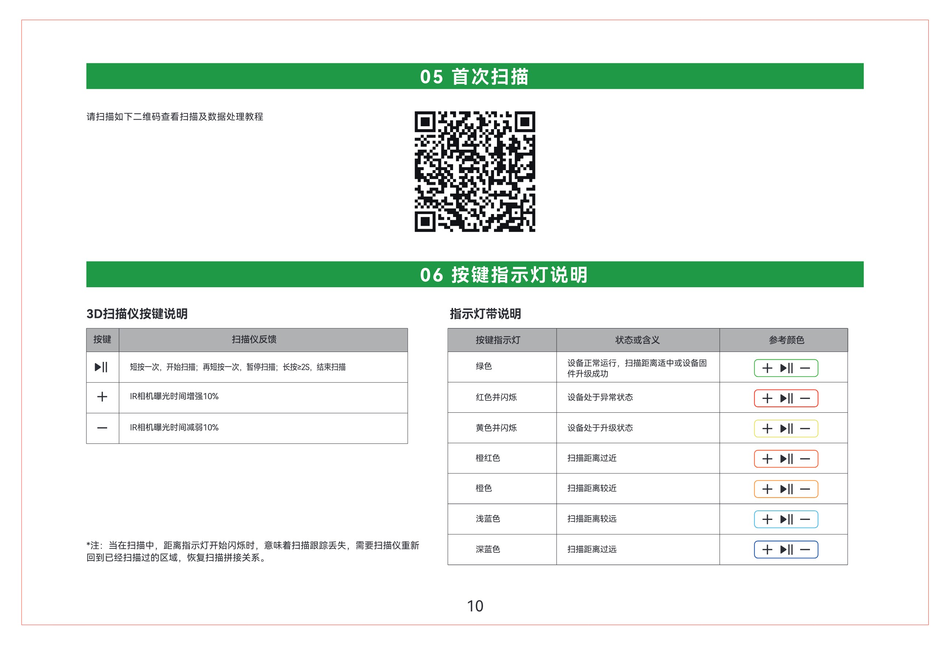Click the play/pause icon in the orange indicator
950x648 pixels.
[787, 489]
